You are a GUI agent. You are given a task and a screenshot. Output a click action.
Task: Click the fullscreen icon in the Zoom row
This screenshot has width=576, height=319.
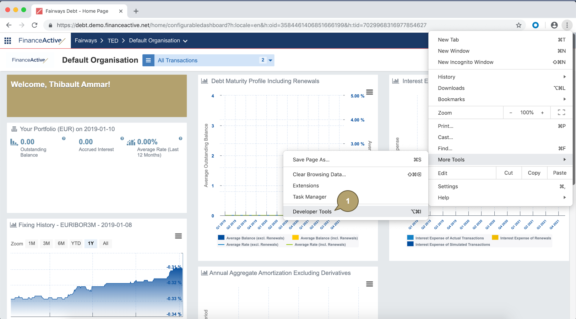coord(561,112)
